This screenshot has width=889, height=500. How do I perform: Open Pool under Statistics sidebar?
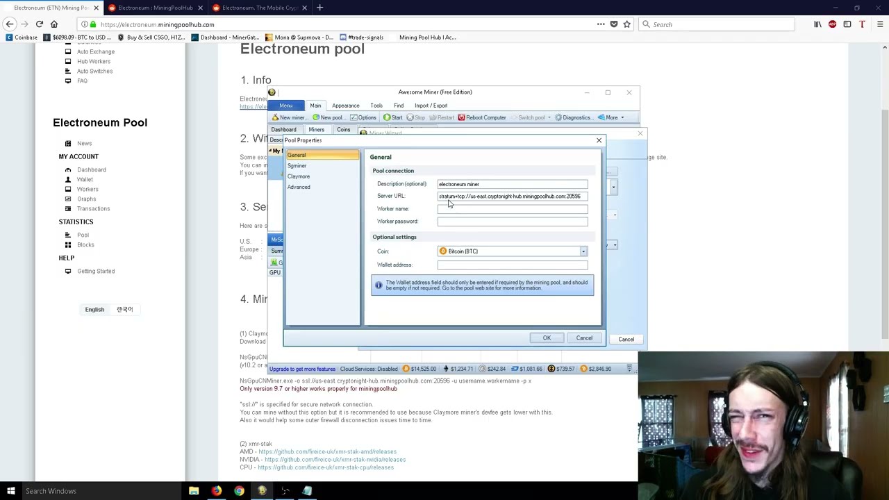pyautogui.click(x=83, y=235)
